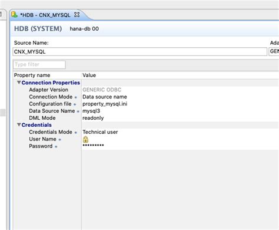The image size is (279, 230).
Task: Select the Credentials Mode property label
Action: click(51, 132)
